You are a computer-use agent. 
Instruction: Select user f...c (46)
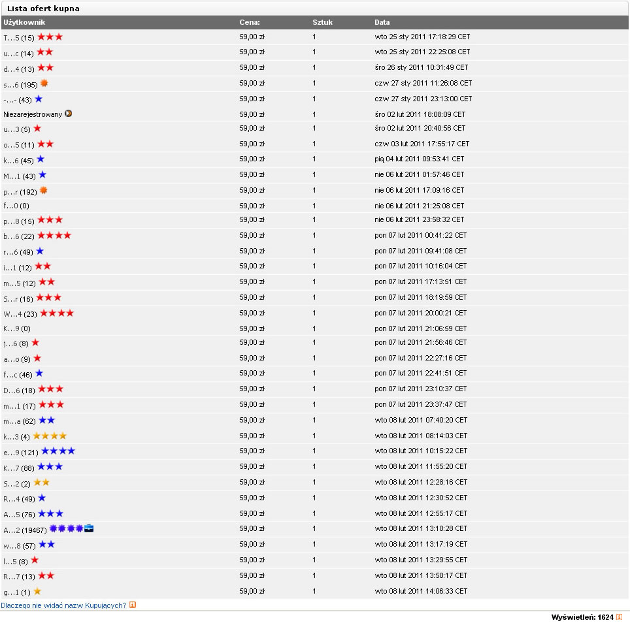pyautogui.click(x=18, y=375)
